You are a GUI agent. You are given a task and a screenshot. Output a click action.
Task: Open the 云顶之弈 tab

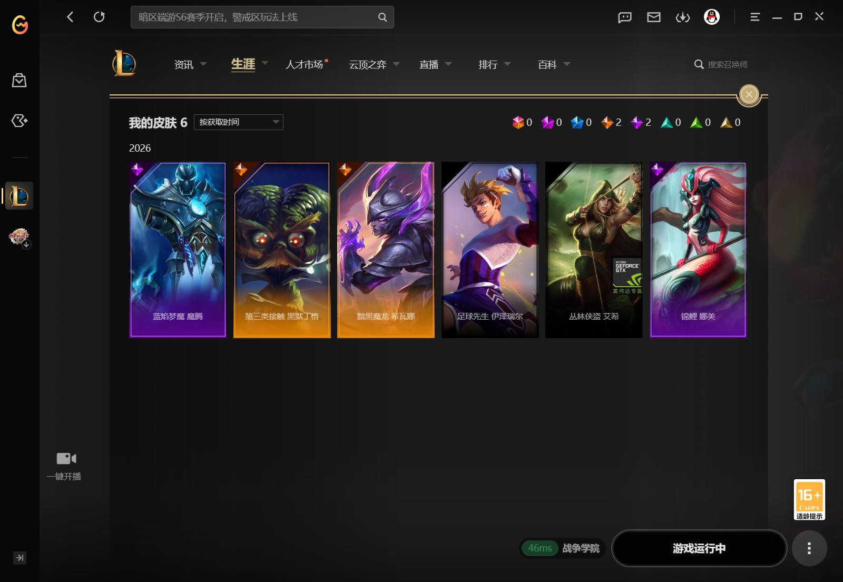tap(368, 64)
